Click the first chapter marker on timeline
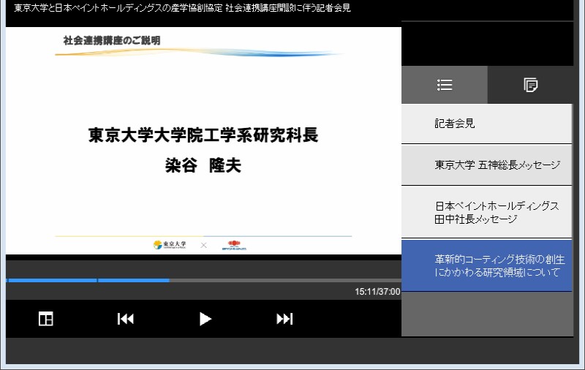Screen dimensions: 585x370 (x=7, y=280)
